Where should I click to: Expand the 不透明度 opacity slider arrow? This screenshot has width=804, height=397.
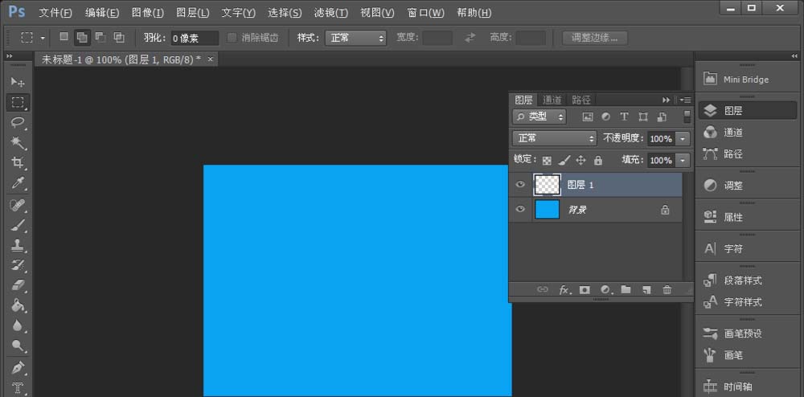(683, 138)
